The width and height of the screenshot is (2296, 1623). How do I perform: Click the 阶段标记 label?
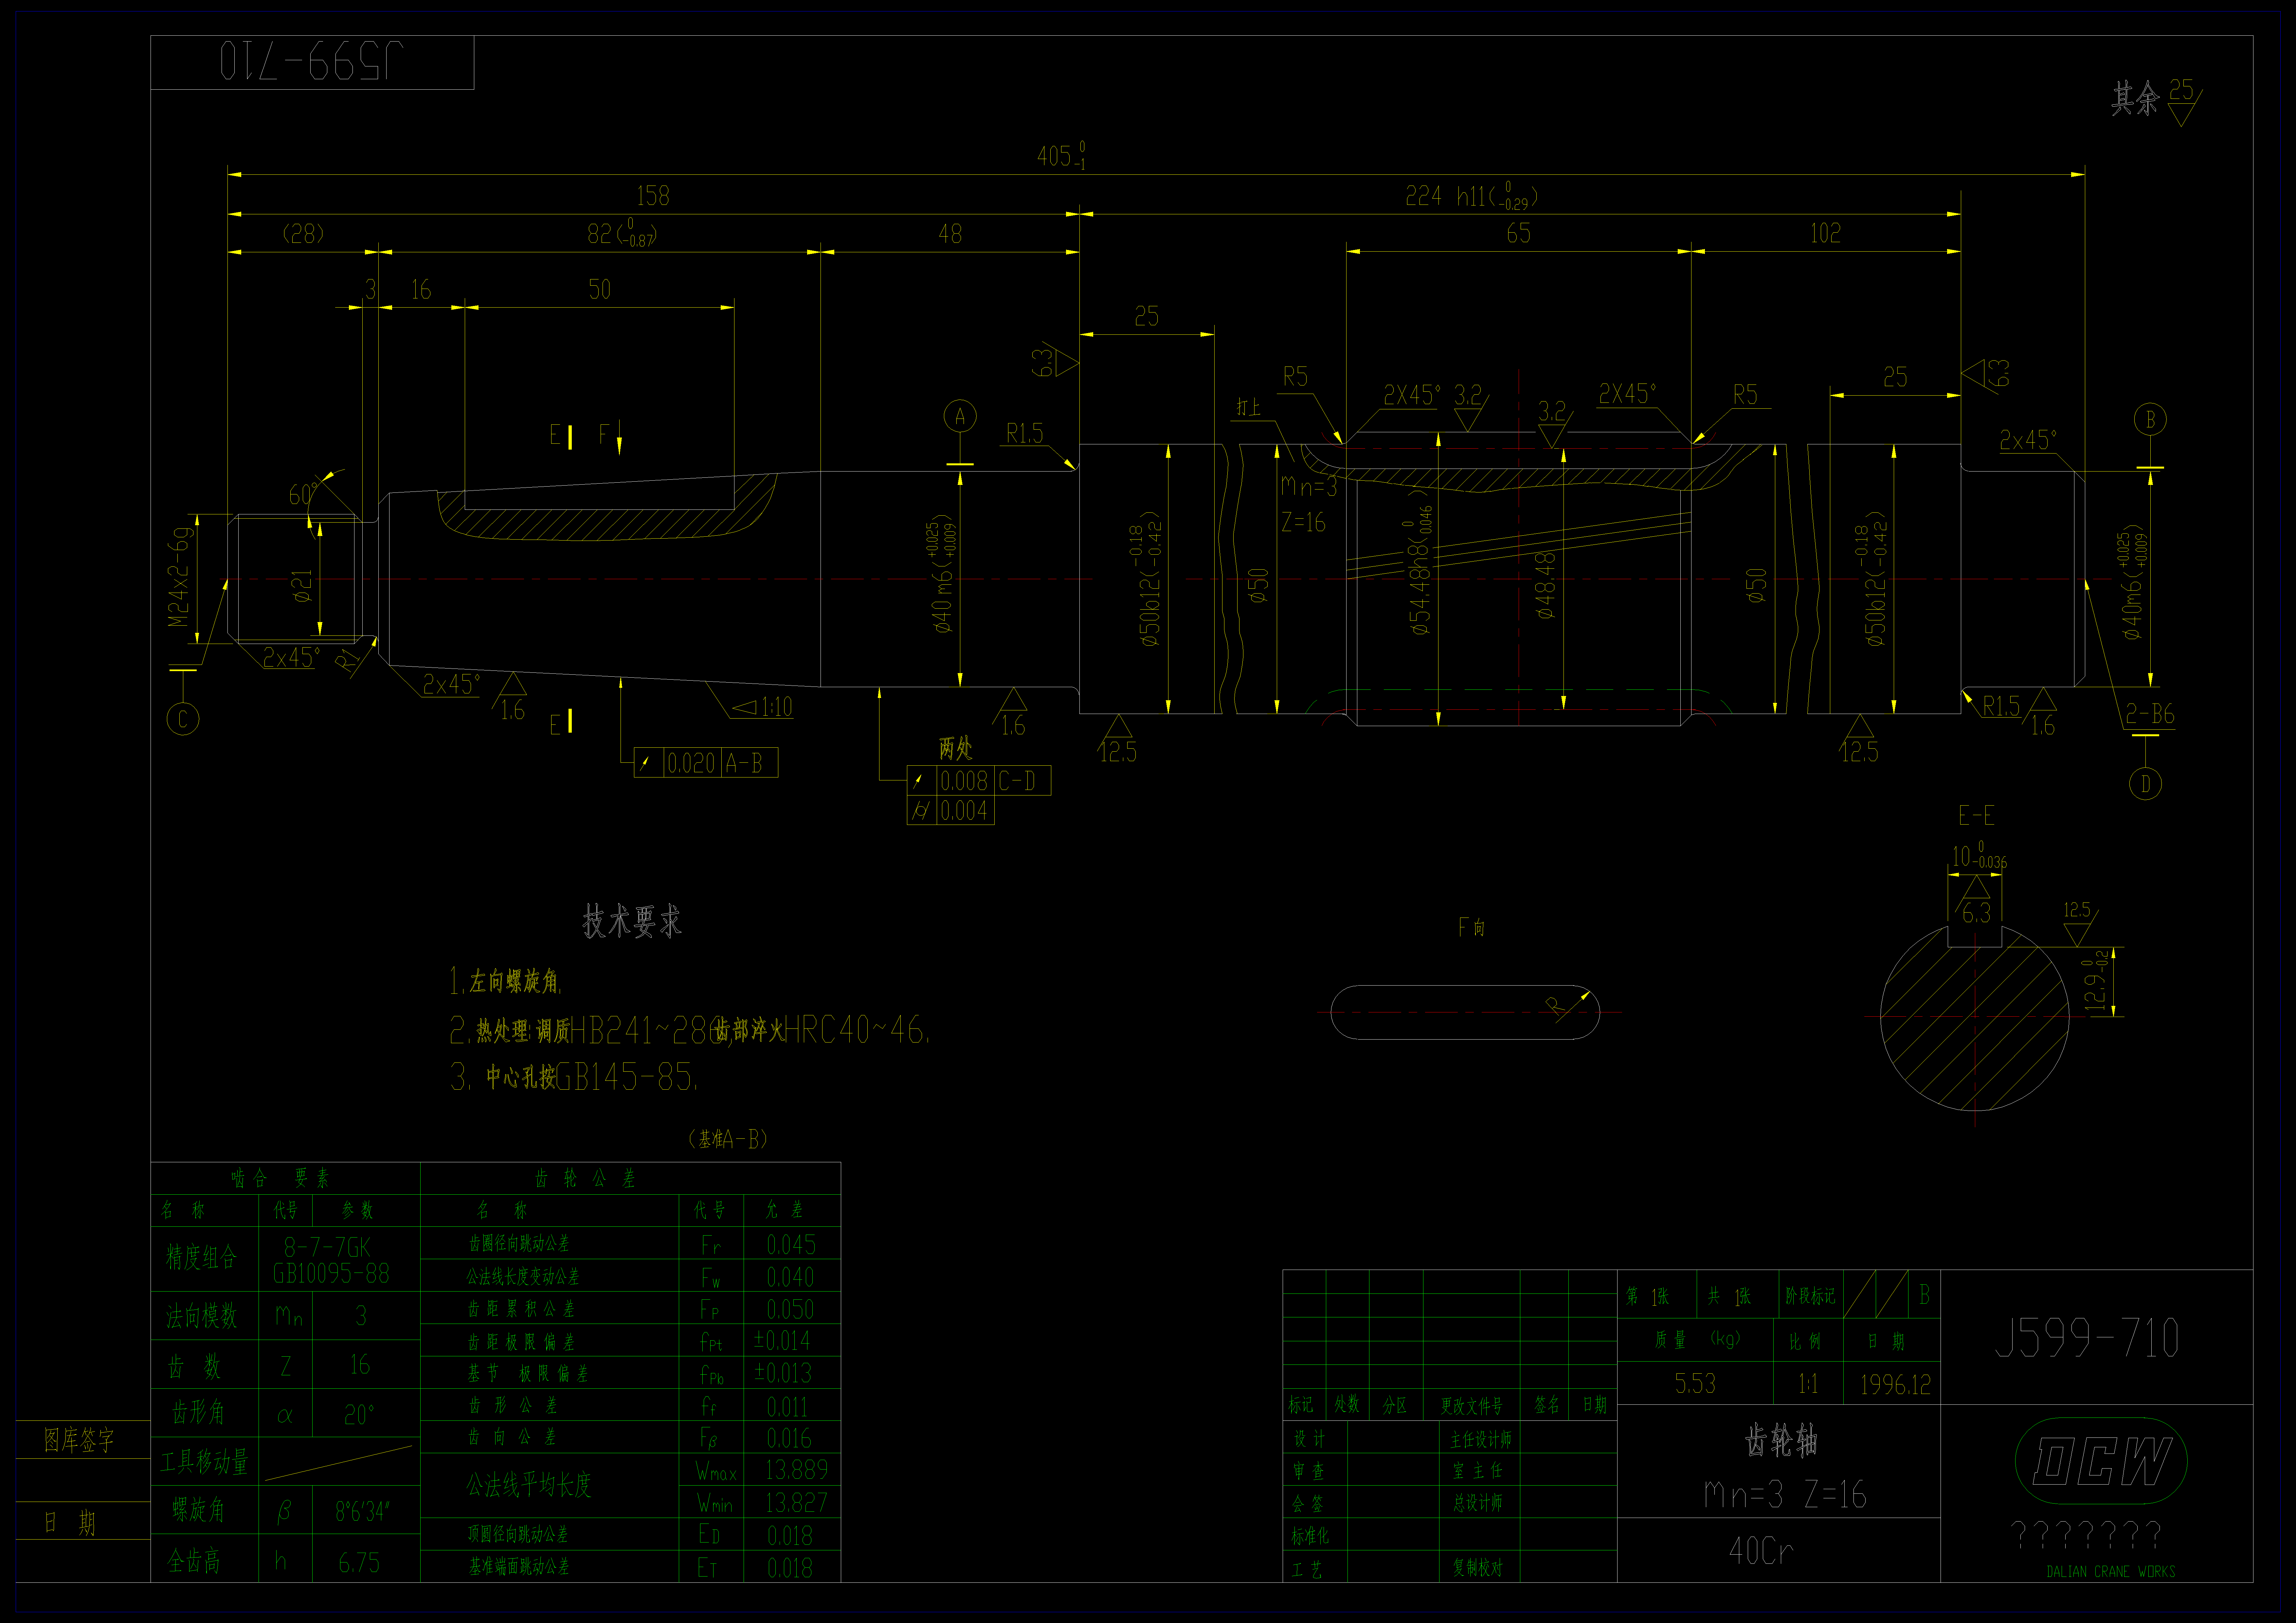1810,1296
